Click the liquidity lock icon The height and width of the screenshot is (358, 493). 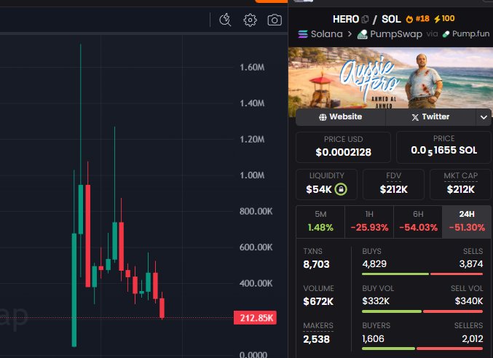341,189
